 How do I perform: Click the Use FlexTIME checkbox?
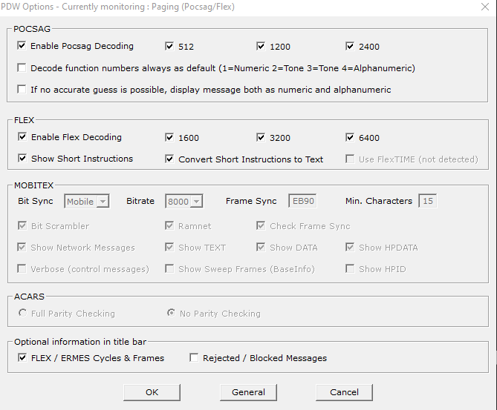350,159
